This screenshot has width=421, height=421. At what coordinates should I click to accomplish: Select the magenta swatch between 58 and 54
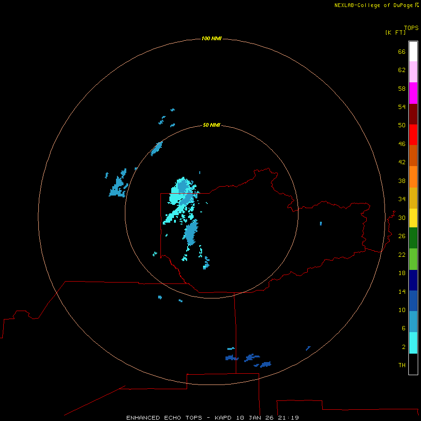click(x=413, y=93)
